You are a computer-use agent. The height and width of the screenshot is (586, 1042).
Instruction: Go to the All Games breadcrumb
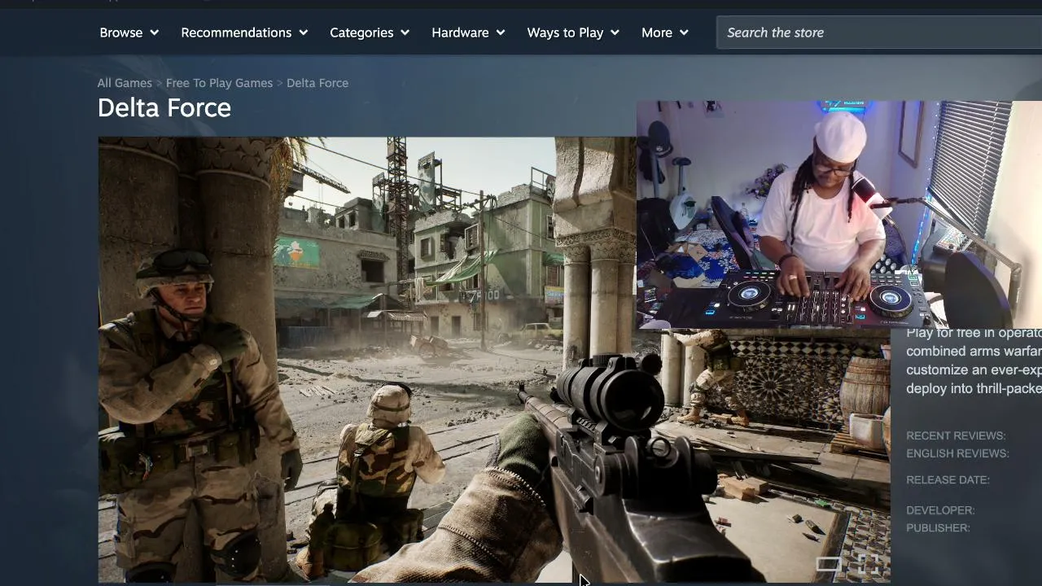pos(125,83)
